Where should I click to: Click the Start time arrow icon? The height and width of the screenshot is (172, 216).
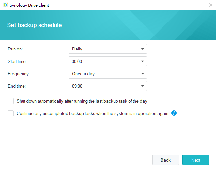tap(143, 61)
